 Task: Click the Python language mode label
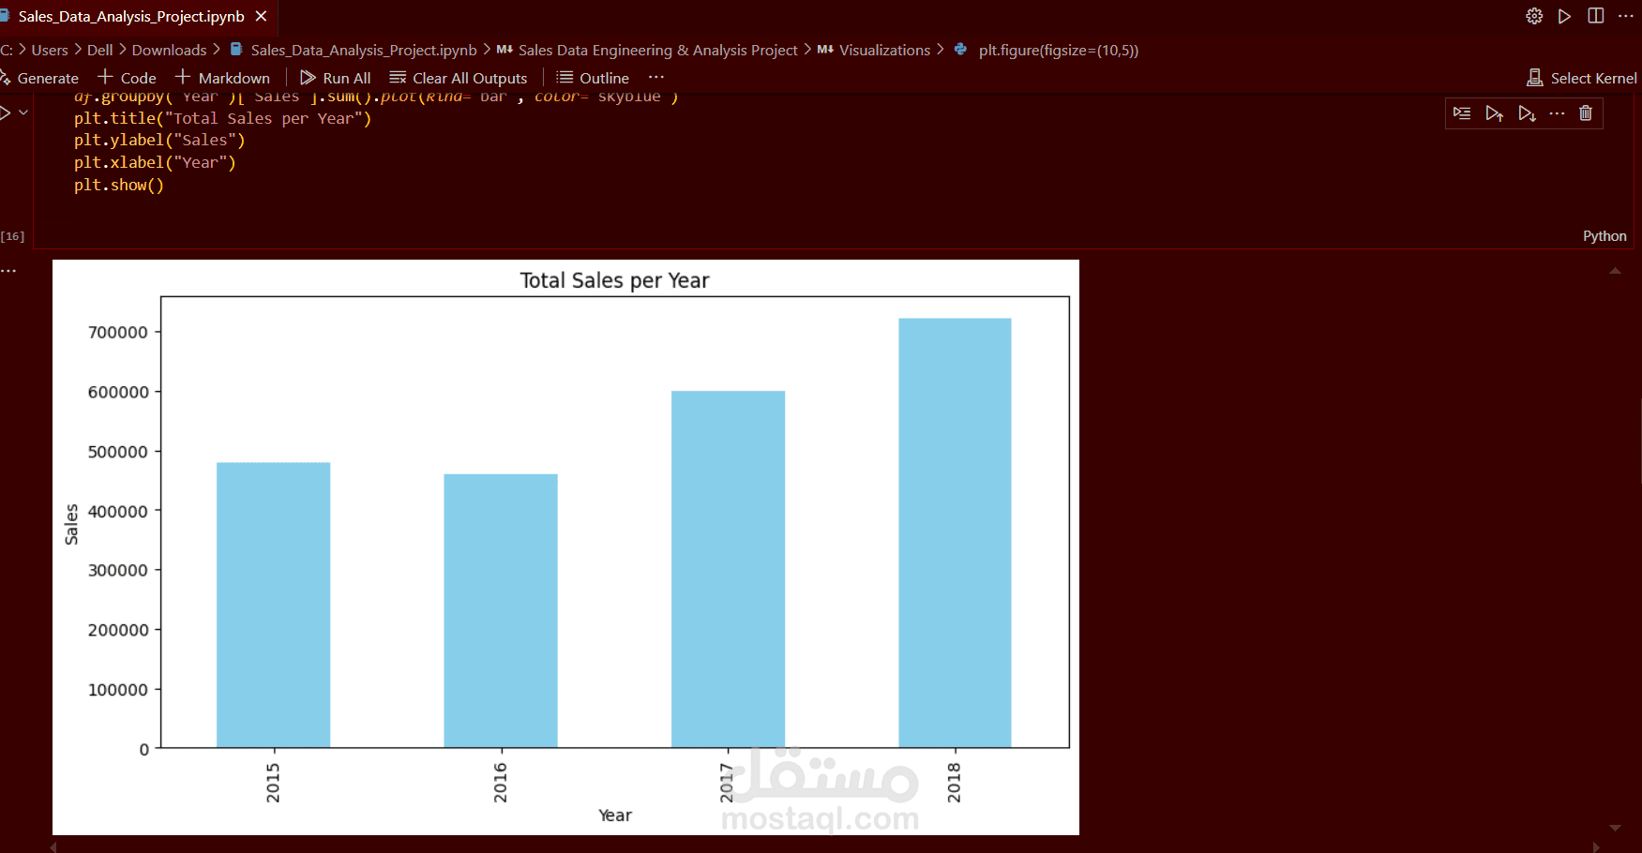1604,236
